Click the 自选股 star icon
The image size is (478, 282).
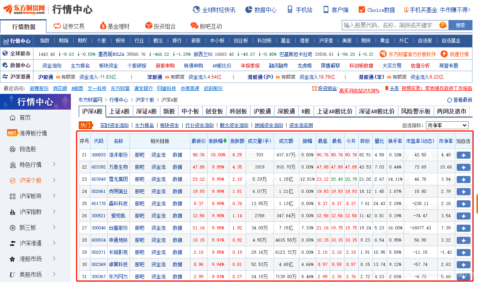(x=13, y=149)
